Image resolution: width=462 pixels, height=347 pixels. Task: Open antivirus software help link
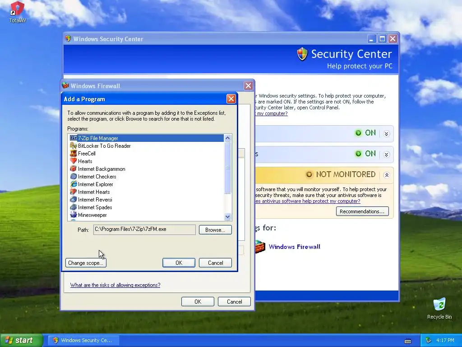tap(308, 201)
